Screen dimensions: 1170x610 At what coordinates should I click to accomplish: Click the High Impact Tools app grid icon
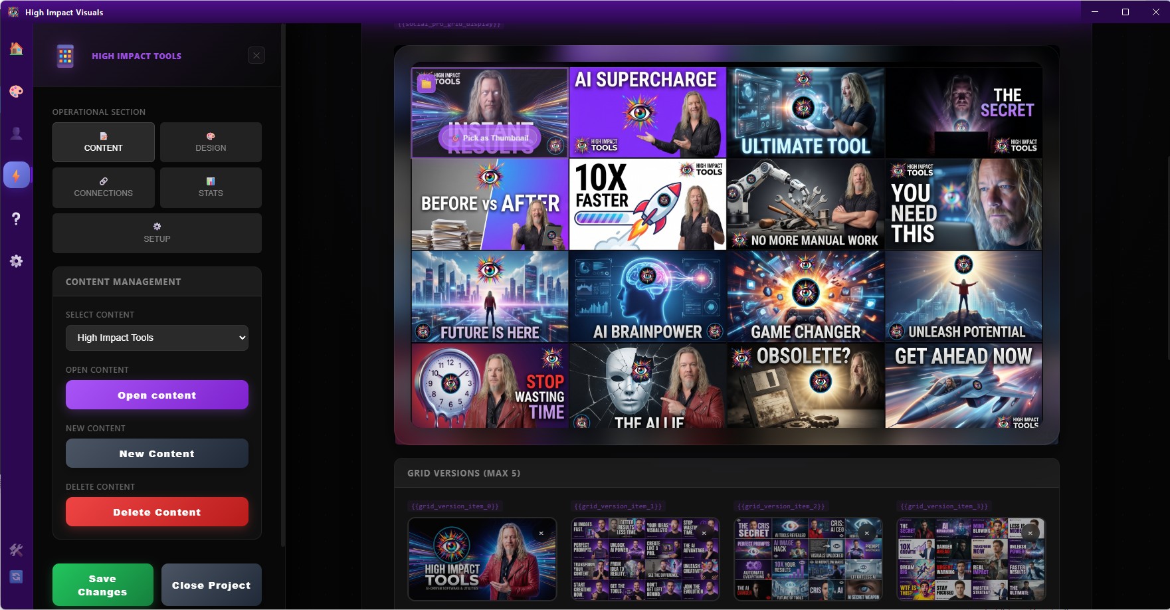pos(65,56)
